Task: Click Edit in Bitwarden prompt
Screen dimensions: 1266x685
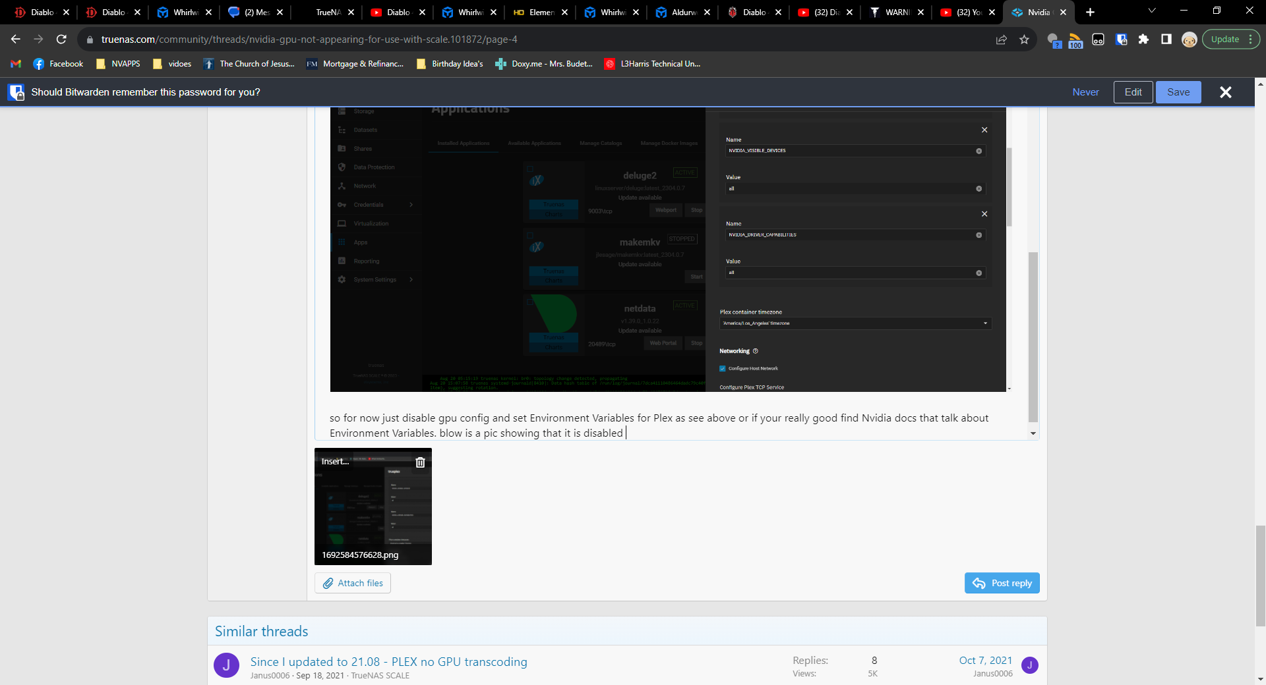Action: pos(1133,92)
